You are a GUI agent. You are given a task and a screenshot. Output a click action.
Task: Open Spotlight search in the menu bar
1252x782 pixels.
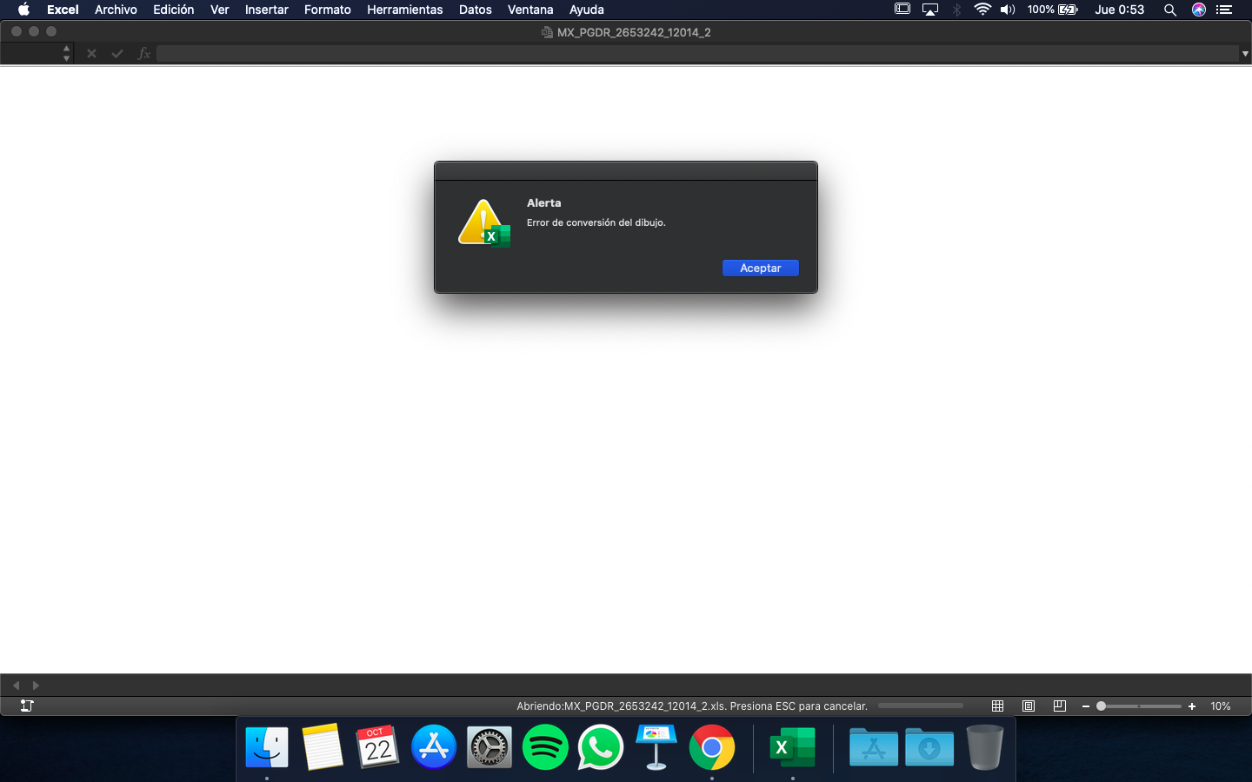1170,10
